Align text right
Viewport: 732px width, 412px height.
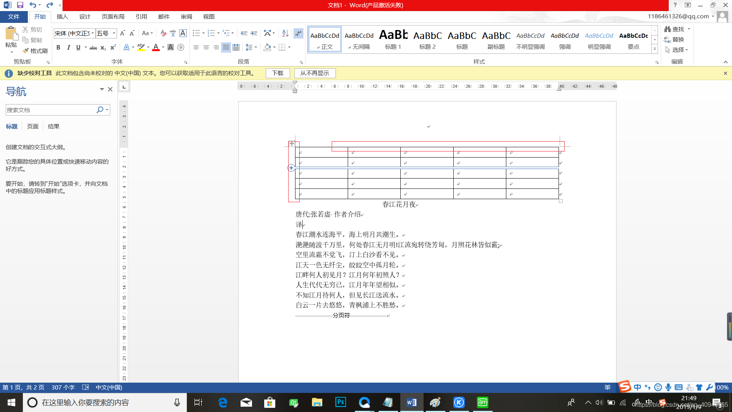[216, 47]
